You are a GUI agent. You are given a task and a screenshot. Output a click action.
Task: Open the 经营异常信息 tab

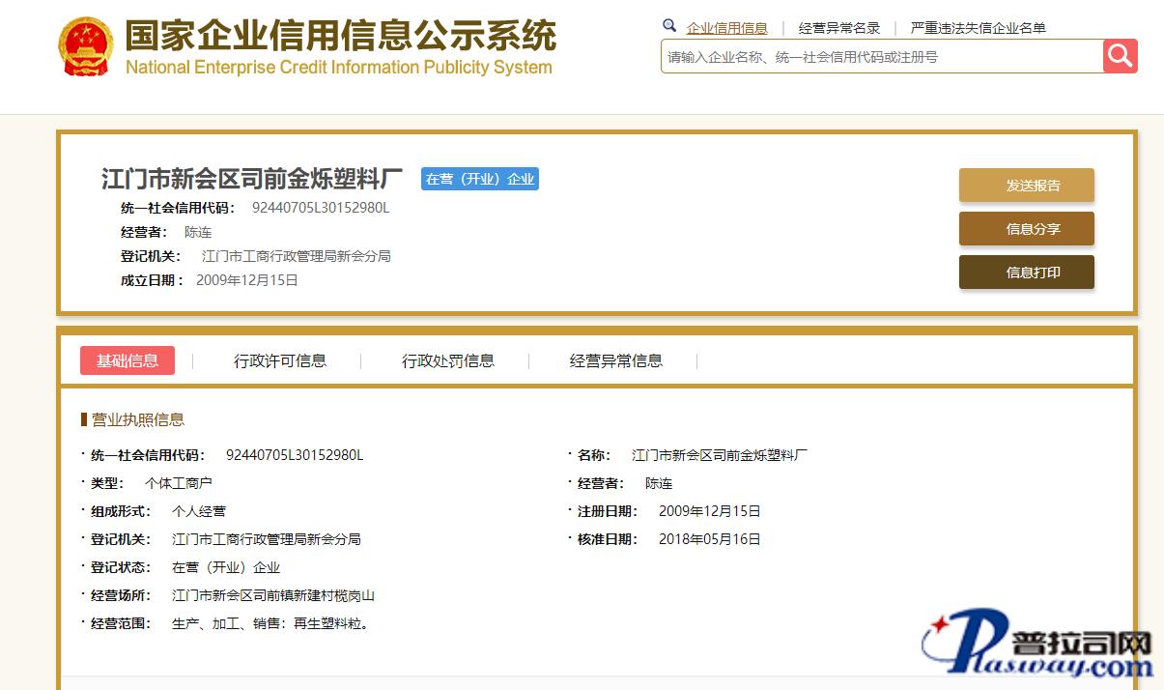click(x=615, y=360)
